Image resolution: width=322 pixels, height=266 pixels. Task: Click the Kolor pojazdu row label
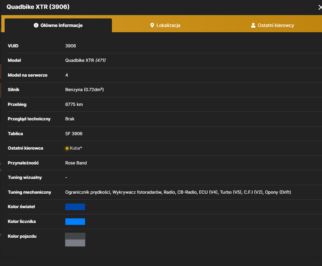[x=22, y=237]
